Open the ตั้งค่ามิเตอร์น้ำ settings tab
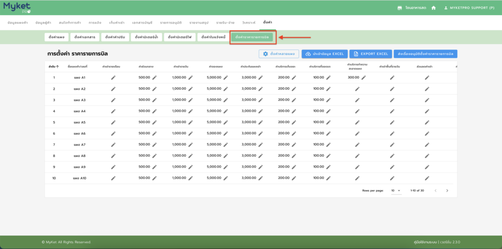 point(146,37)
